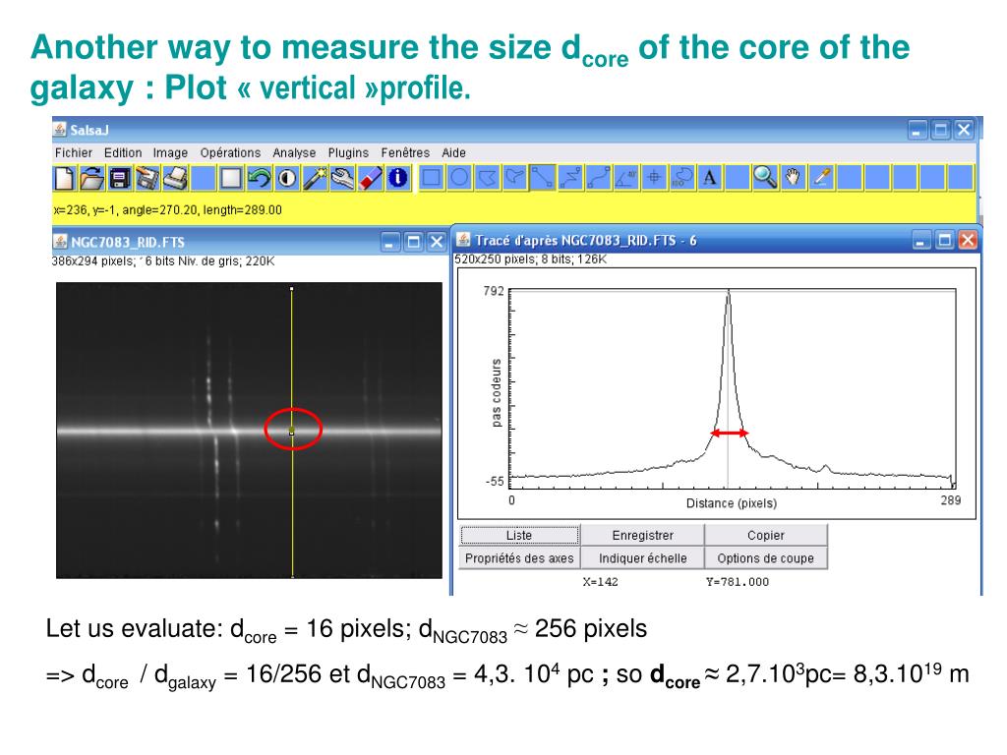Screen dimensions: 1007x755
Task: Select the oval selection tool
Action: click(458, 177)
